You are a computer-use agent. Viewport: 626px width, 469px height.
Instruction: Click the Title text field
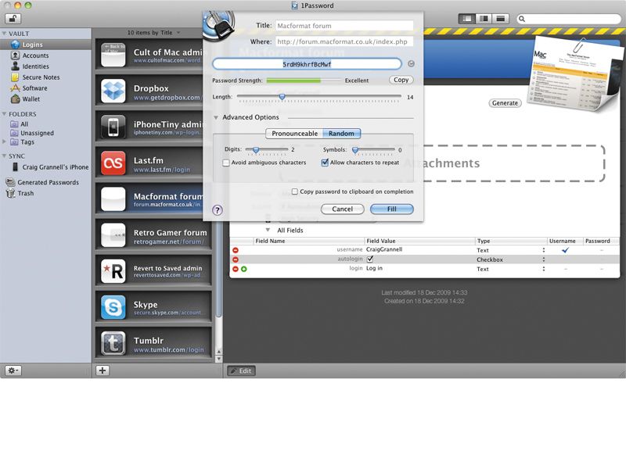(344, 26)
